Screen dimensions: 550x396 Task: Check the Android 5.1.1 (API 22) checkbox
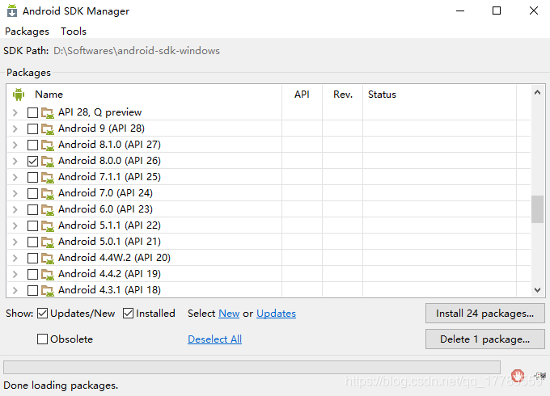click(x=32, y=225)
